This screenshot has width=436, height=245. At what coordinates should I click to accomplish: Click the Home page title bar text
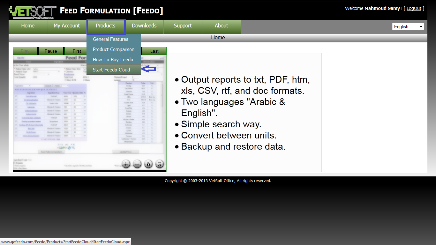(218, 38)
